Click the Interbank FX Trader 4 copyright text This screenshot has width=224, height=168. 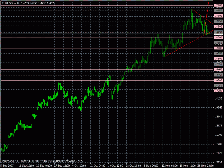[x=42, y=161]
